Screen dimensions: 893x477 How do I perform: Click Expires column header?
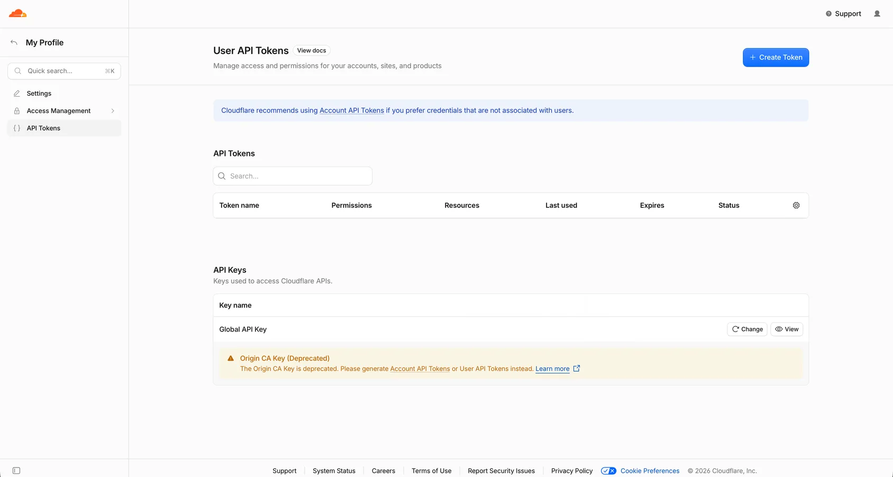click(x=652, y=205)
